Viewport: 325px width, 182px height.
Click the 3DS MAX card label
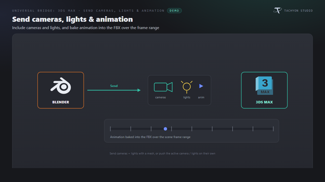pyautogui.click(x=264, y=102)
